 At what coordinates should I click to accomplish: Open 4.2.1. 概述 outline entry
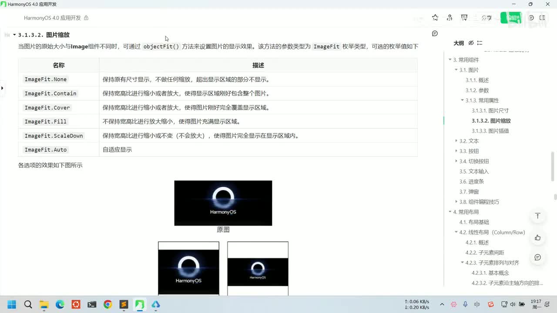477,242
